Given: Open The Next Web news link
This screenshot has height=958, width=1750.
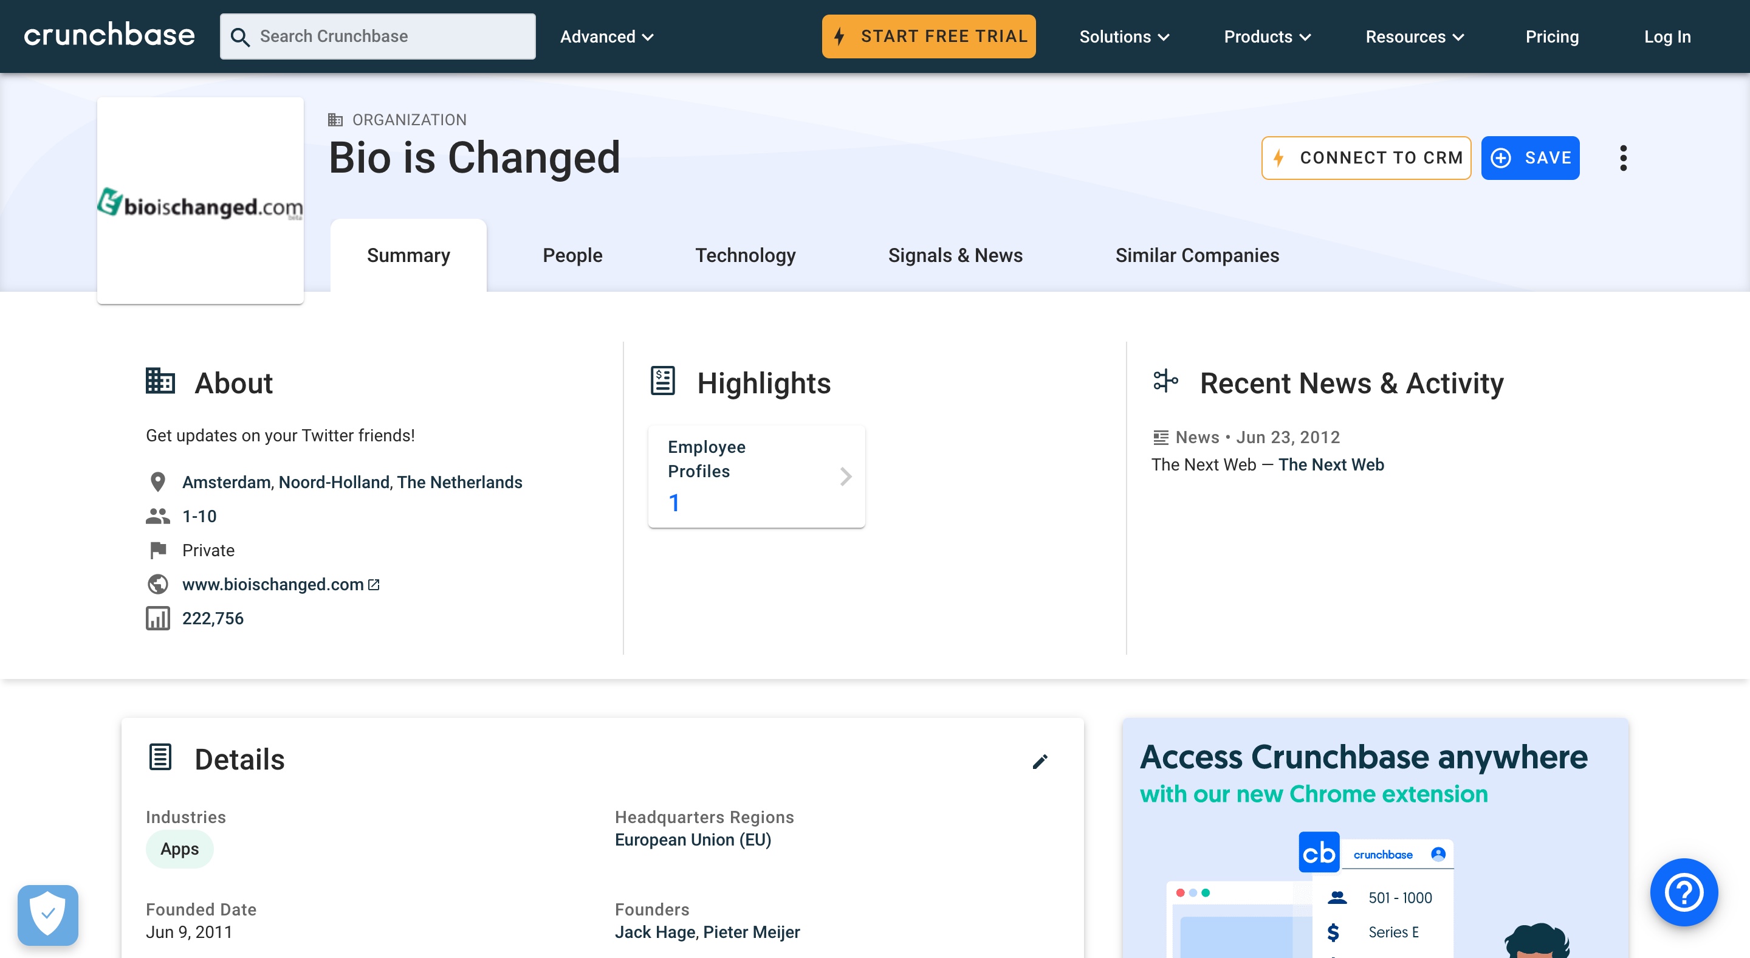Looking at the screenshot, I should click(x=1330, y=465).
